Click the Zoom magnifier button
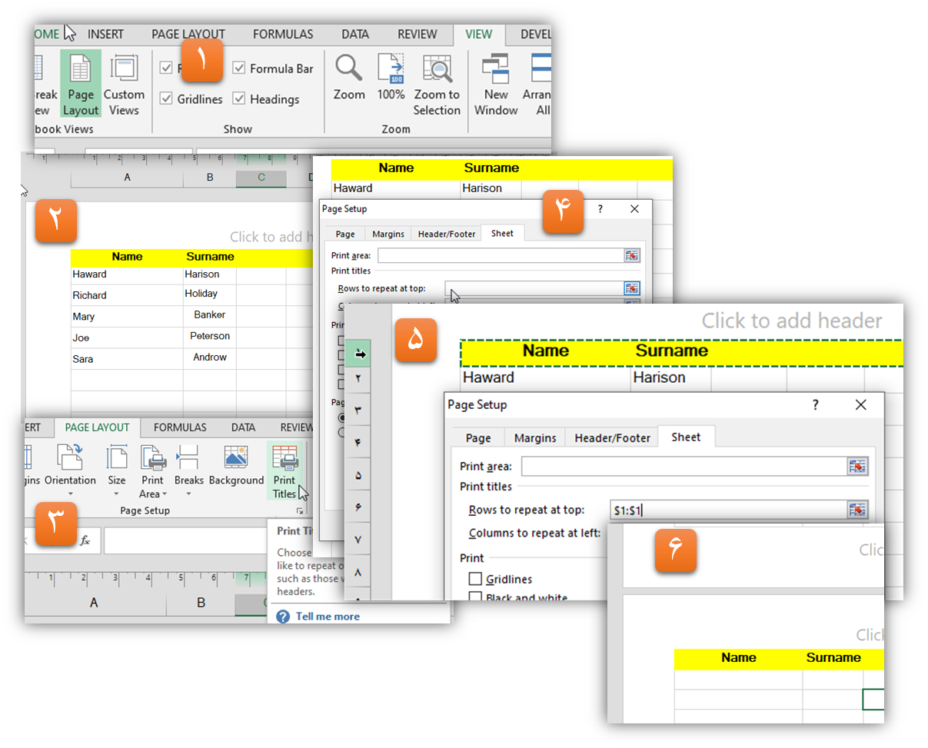Screen dimensions: 928x748 point(349,78)
